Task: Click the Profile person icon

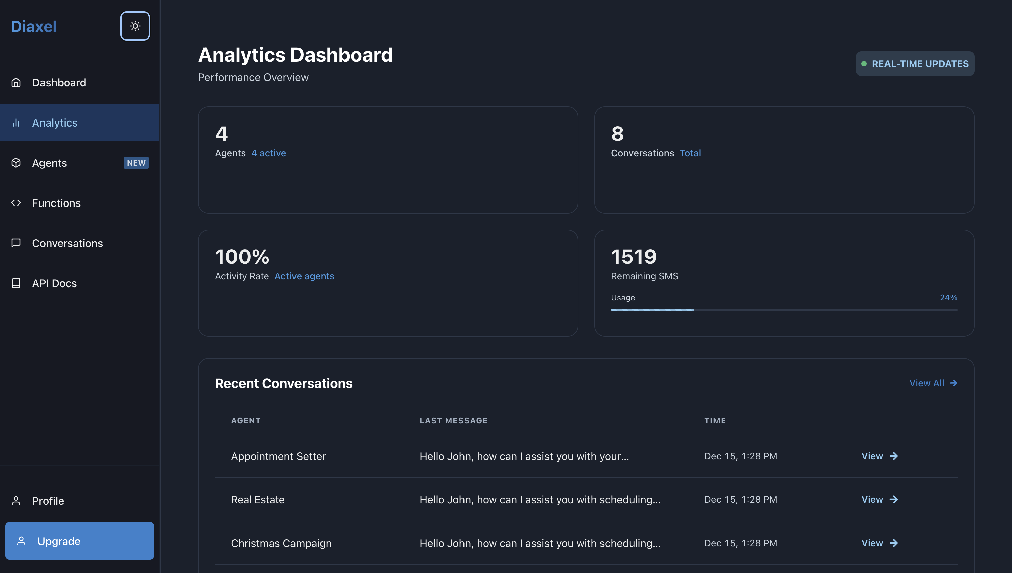Action: coord(16,501)
